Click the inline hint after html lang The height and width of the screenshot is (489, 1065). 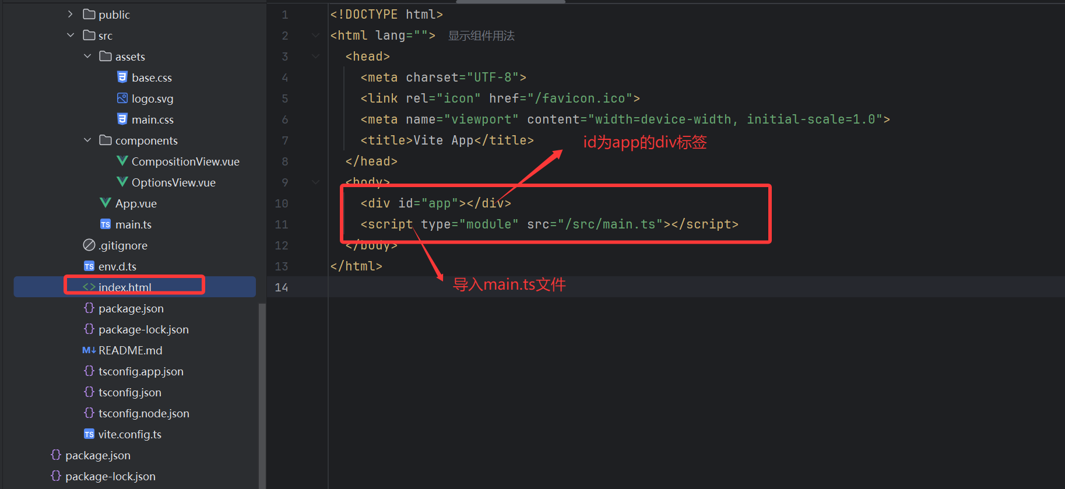tap(481, 36)
